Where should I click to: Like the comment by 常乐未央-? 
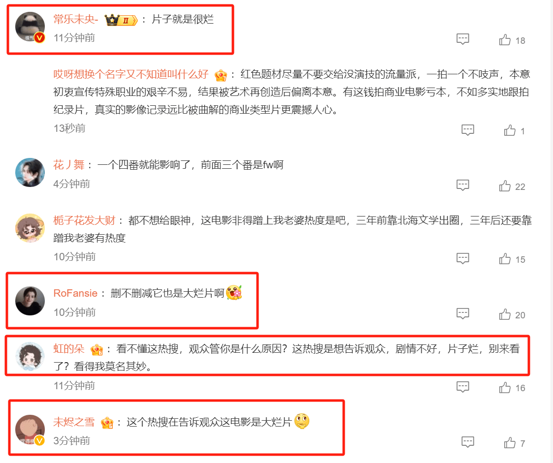[505, 40]
